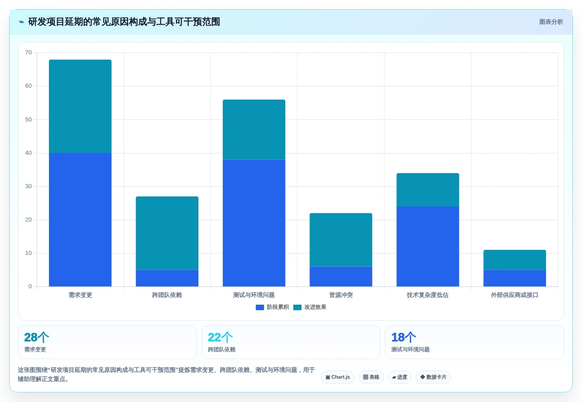Image resolution: width=582 pixels, height=402 pixels.
Task: Click the teal 改进效果 segment of the 需求变更 bar
Action: pyautogui.click(x=80, y=106)
